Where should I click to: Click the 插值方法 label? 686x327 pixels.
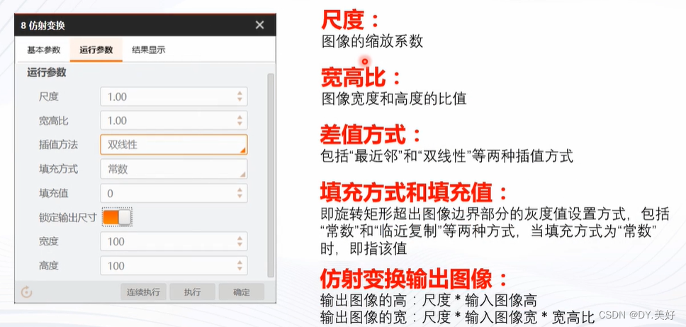pos(58,145)
